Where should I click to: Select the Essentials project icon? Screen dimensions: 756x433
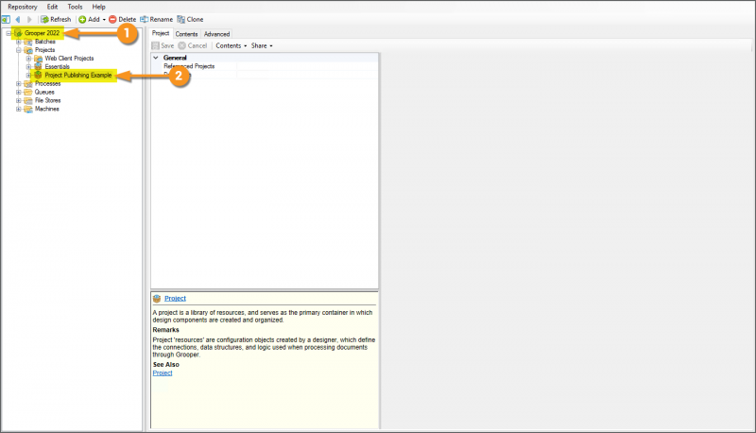[x=38, y=66]
